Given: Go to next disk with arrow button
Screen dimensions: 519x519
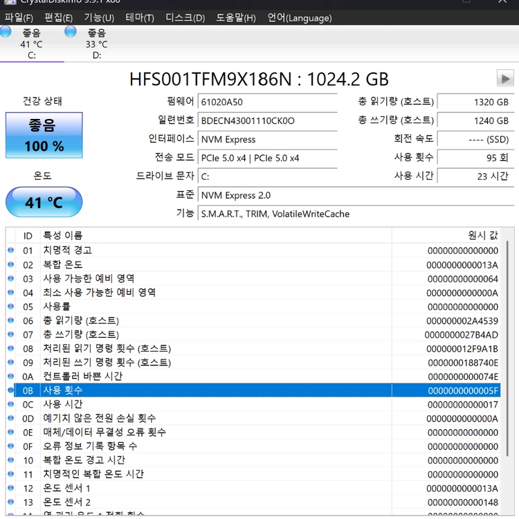Looking at the screenshot, I should 505,78.
